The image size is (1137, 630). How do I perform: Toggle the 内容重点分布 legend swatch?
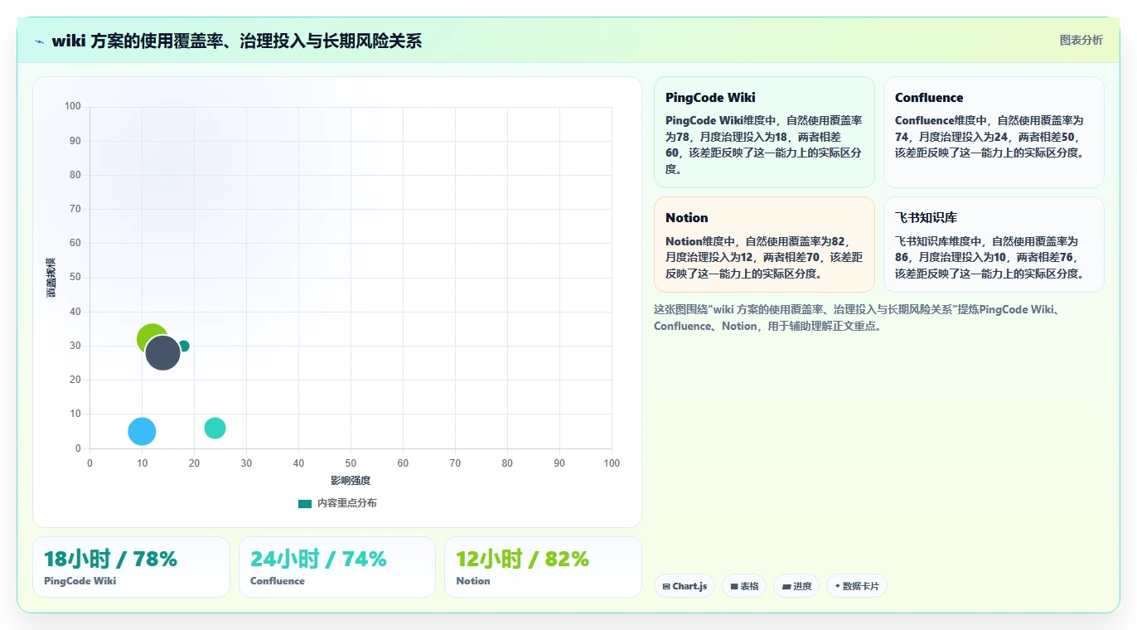[305, 503]
